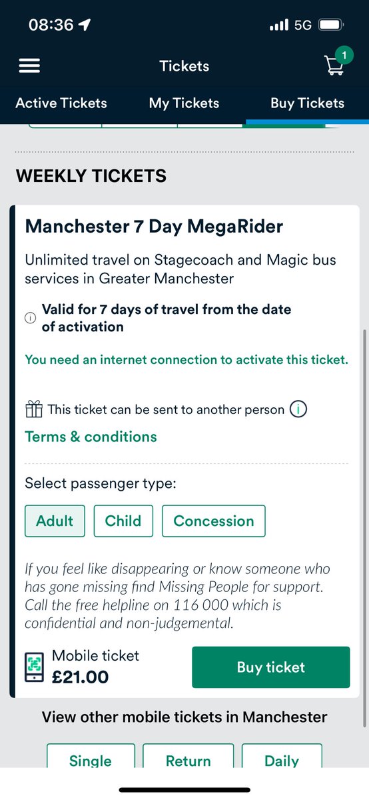369x800 pixels.
Task: Switch to Active Tickets tab
Action: (61, 103)
